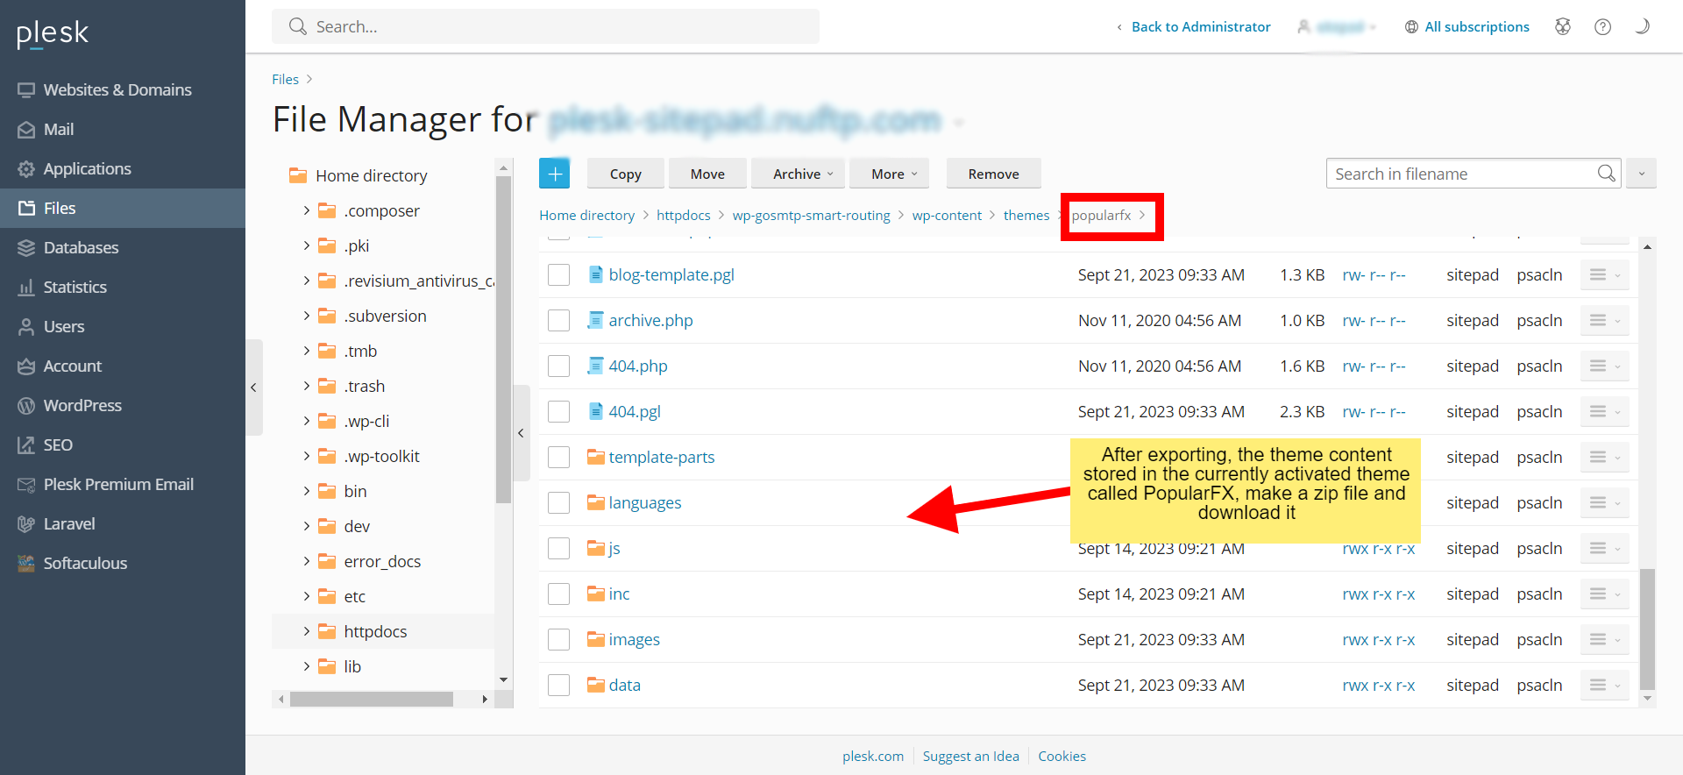1683x775 pixels.
Task: Click the template-parts folder icon
Action: click(596, 457)
